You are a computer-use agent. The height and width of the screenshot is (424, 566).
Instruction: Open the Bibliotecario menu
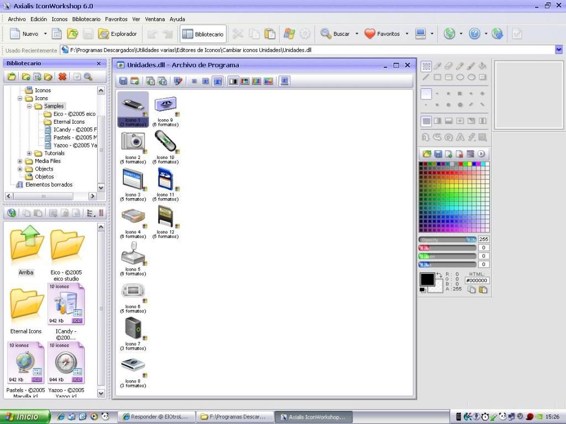[86, 19]
